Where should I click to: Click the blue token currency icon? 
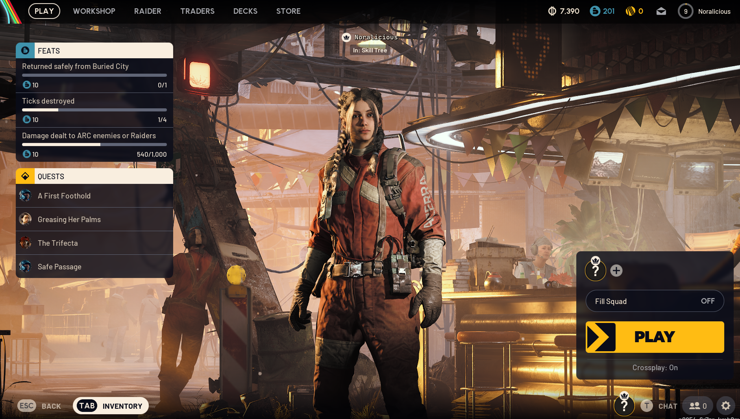coord(595,11)
